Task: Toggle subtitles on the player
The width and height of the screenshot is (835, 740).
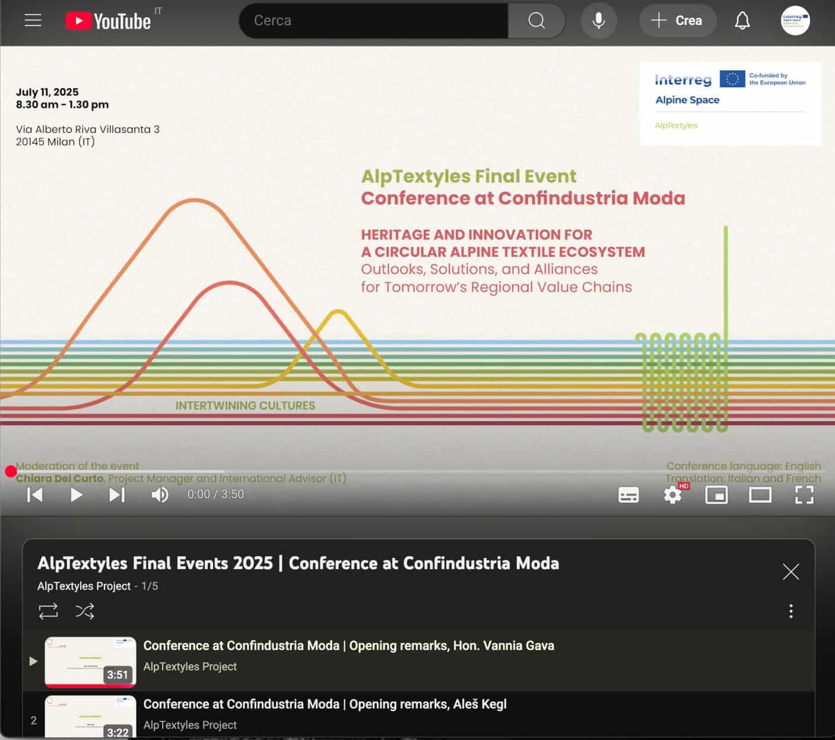Action: (x=628, y=495)
